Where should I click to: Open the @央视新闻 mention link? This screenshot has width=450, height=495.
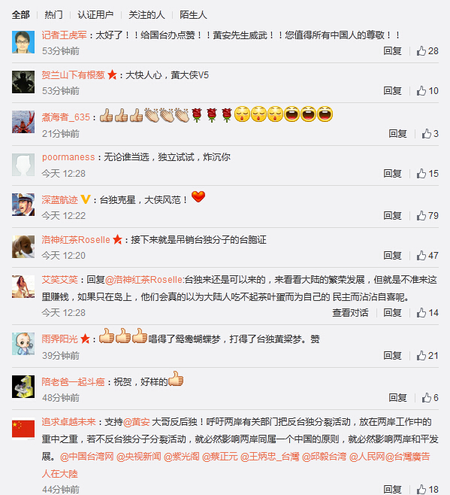point(138,457)
